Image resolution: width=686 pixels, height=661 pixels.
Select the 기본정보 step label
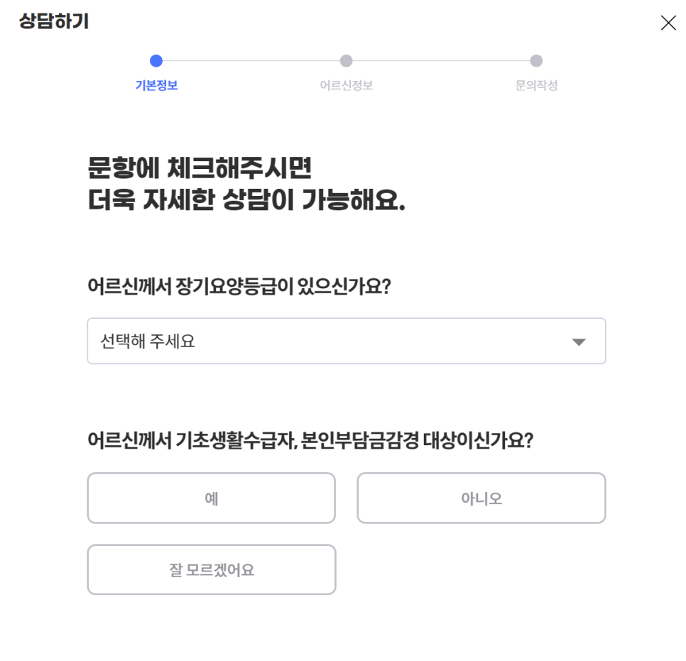pyautogui.click(x=156, y=86)
